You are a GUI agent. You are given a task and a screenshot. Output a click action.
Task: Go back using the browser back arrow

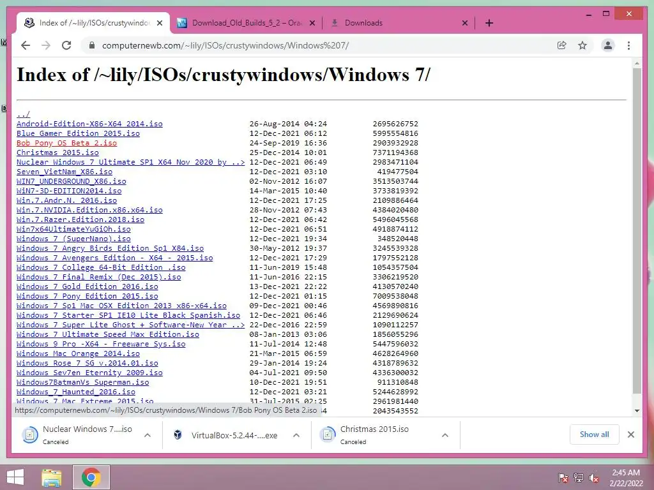click(x=26, y=45)
